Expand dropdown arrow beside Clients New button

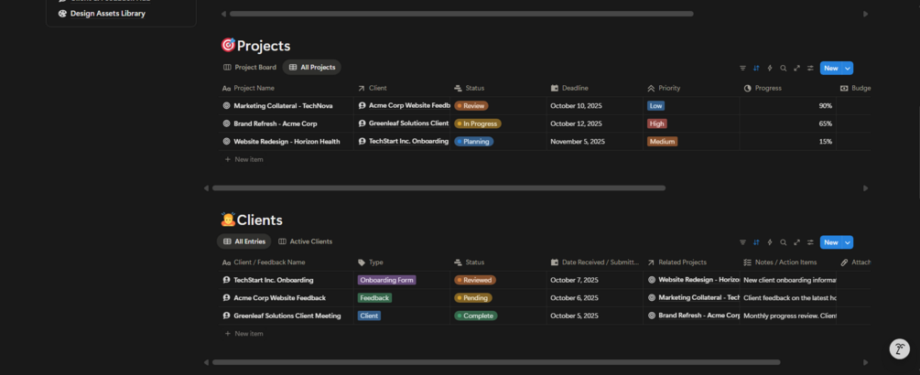pos(849,242)
